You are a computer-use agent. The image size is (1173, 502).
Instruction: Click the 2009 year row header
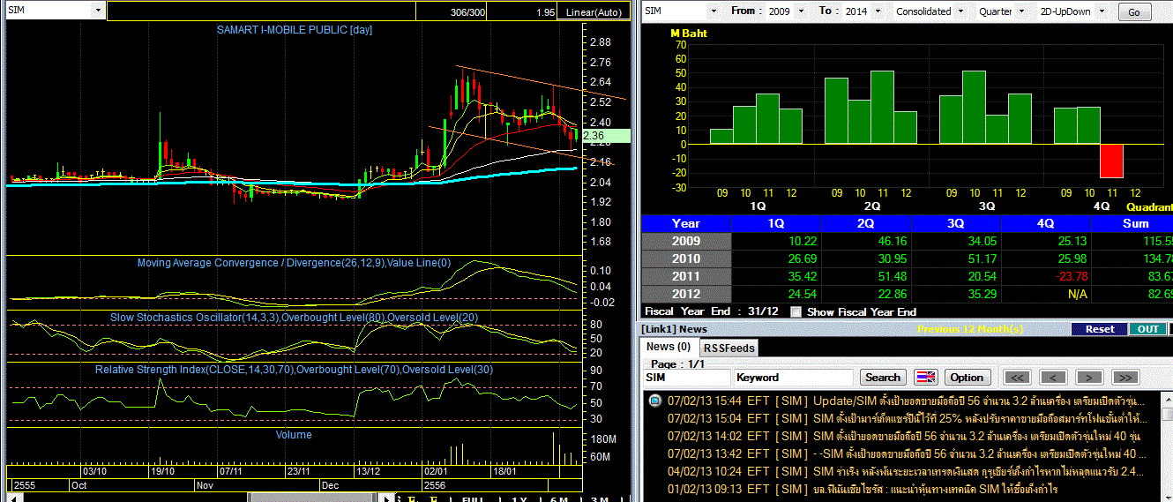click(x=686, y=241)
